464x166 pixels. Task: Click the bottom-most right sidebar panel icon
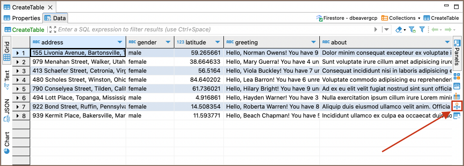coord(457,116)
